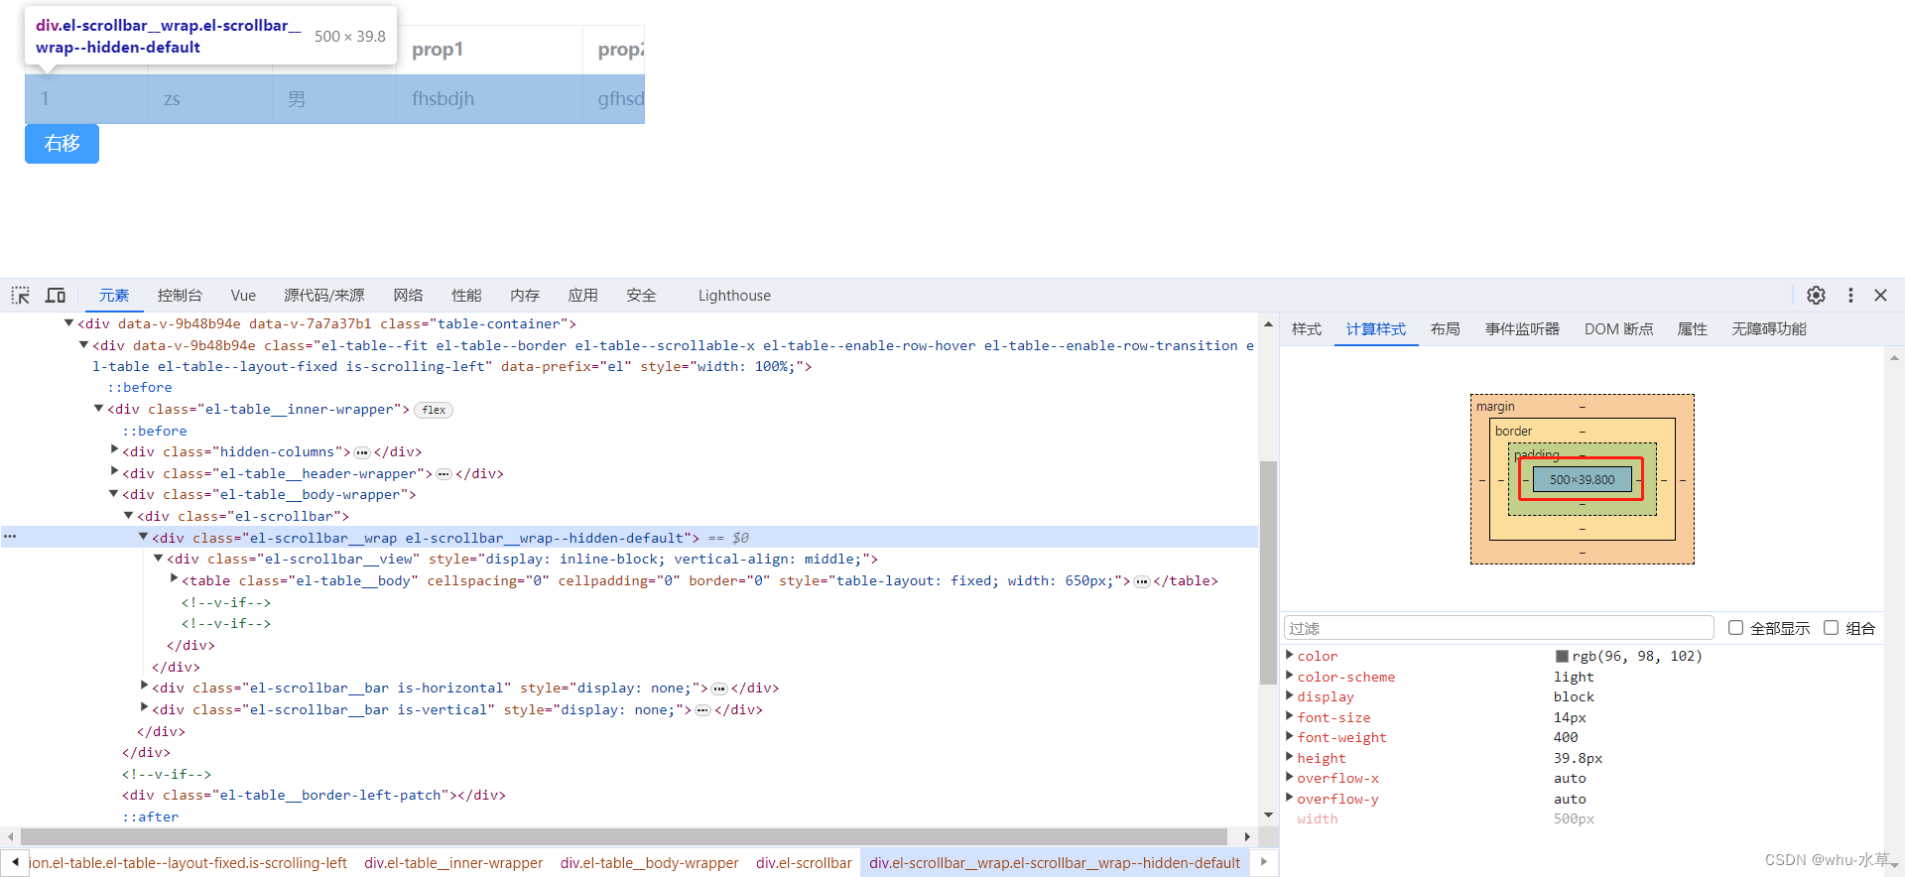1905x877 pixels.
Task: Select div.el-table__inner-wrapper breadcrumb
Action: (453, 863)
